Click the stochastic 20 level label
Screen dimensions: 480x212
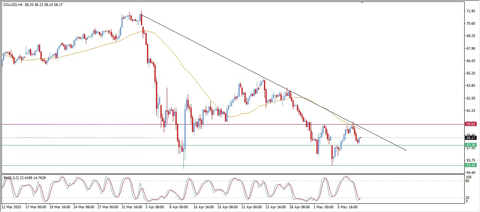(468, 197)
